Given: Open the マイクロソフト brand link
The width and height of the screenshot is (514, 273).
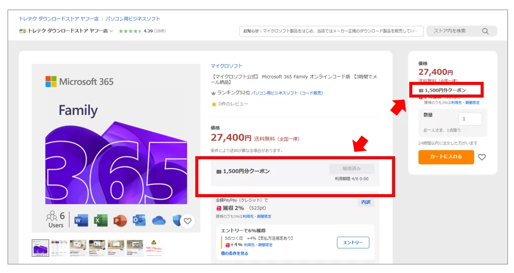Looking at the screenshot, I should pos(227,66).
